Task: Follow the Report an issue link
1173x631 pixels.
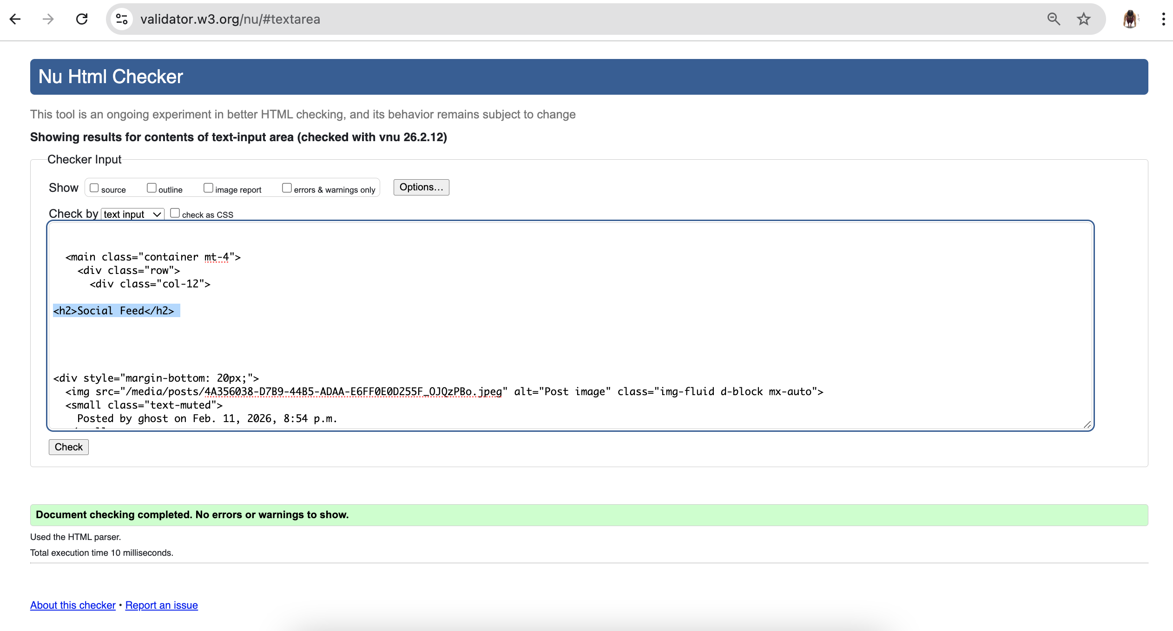Action: (161, 605)
